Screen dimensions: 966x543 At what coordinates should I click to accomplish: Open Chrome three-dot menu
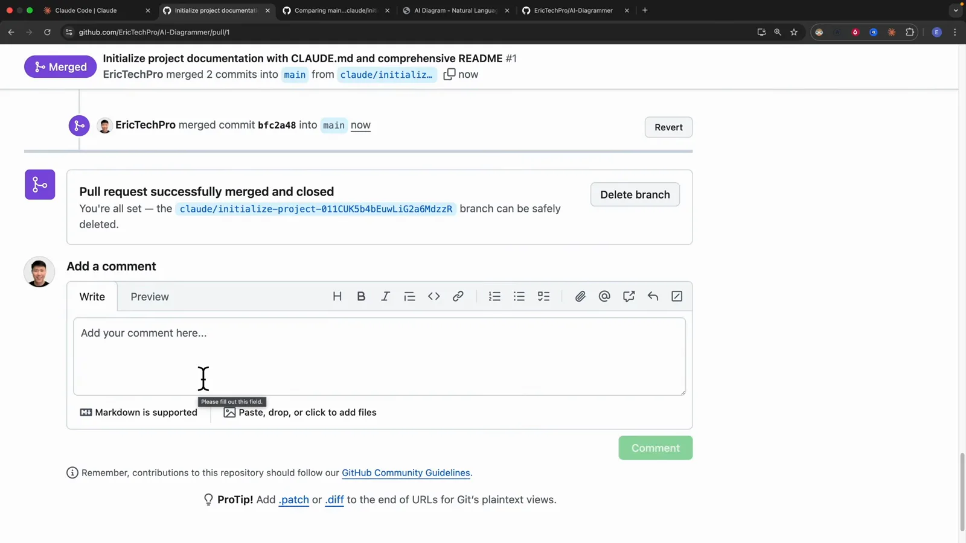(955, 32)
